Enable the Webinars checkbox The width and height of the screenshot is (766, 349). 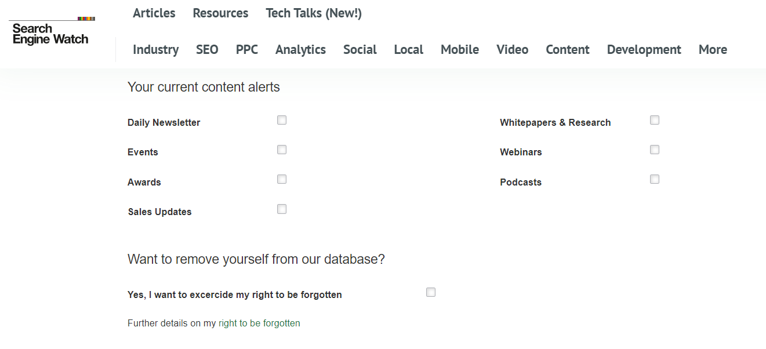655,150
